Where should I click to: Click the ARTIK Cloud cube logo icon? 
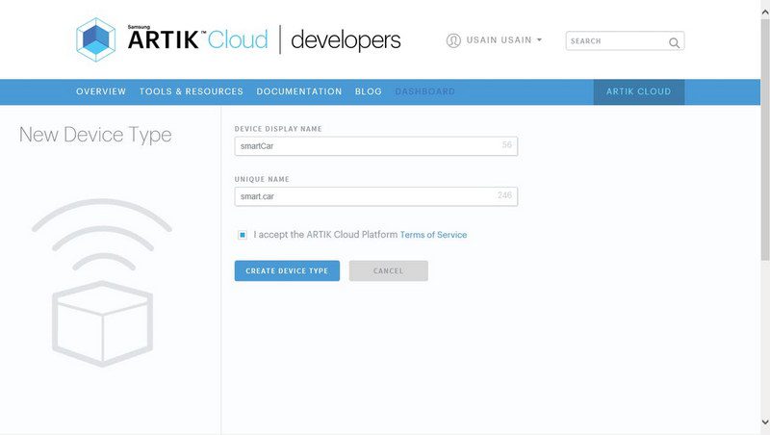[x=95, y=39]
